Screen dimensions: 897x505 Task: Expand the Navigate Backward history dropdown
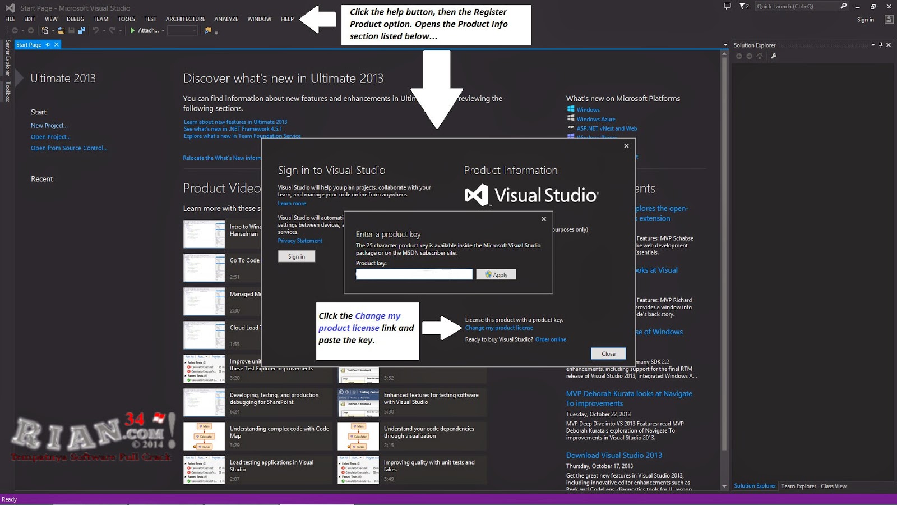click(x=22, y=30)
